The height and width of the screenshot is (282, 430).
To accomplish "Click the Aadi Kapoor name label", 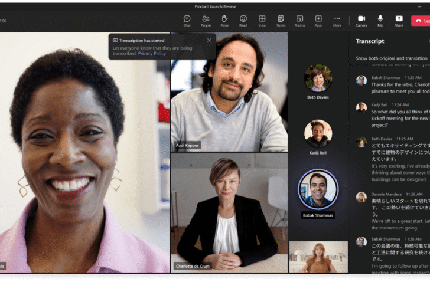I will pos(187,145).
